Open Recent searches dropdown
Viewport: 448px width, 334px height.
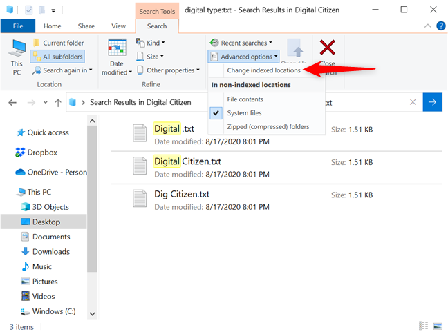click(241, 43)
